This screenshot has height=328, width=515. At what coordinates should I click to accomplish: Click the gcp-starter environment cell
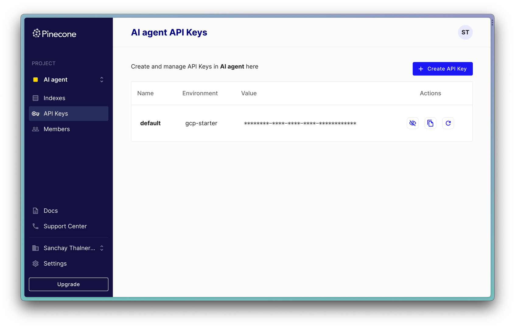coord(201,123)
